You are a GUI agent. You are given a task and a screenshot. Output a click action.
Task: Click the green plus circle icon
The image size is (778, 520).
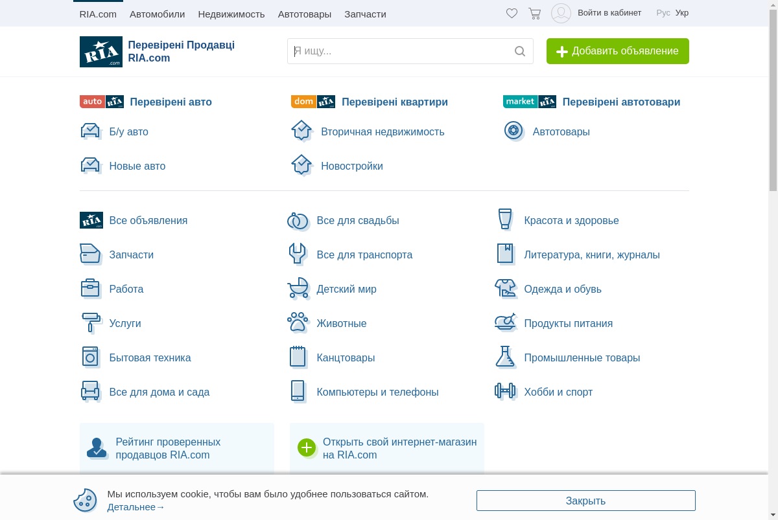coord(306,447)
